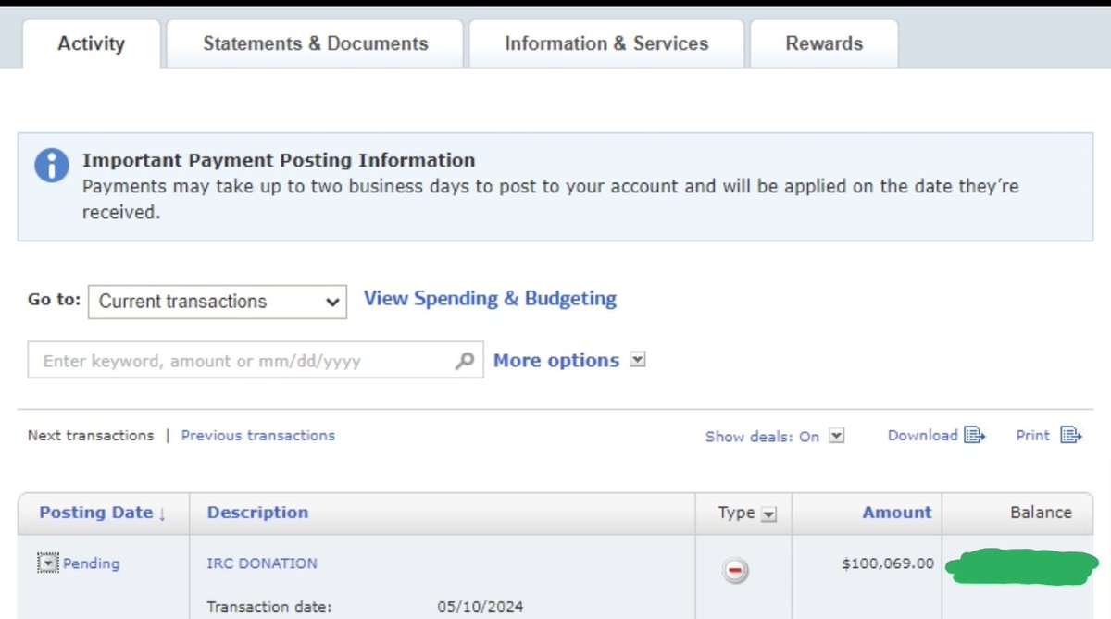Open the IRC DONATION transaction description
Screen dimensions: 1111x619
262,563
